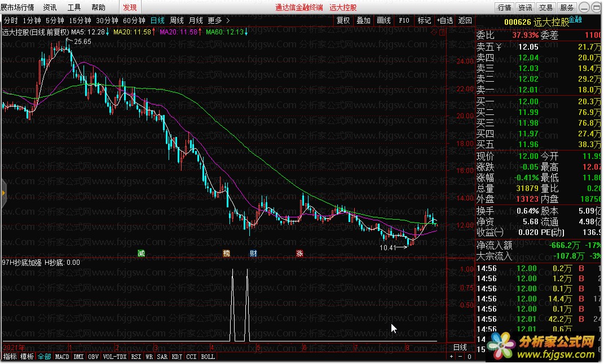This screenshot has height=364, width=604.
Task: Select the 日线 daily period tab
Action: [157, 20]
